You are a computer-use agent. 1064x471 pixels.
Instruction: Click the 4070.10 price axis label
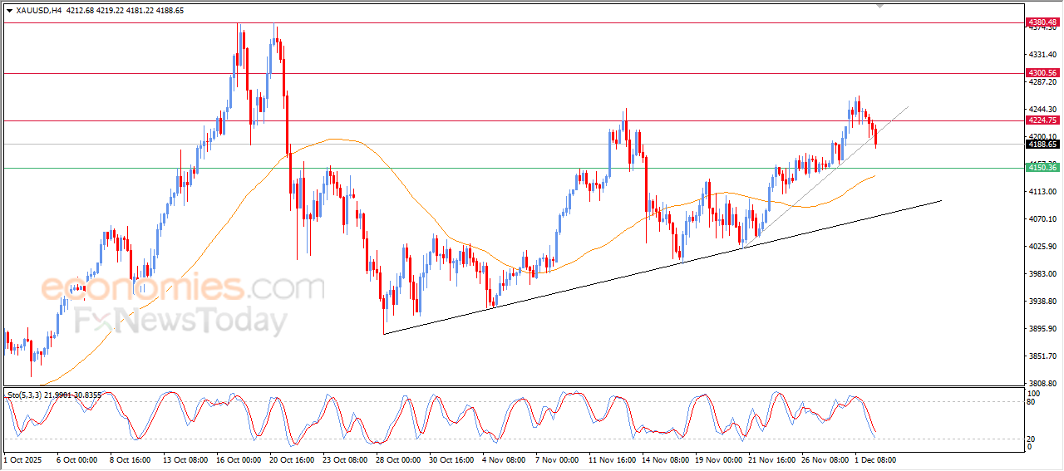click(1042, 219)
